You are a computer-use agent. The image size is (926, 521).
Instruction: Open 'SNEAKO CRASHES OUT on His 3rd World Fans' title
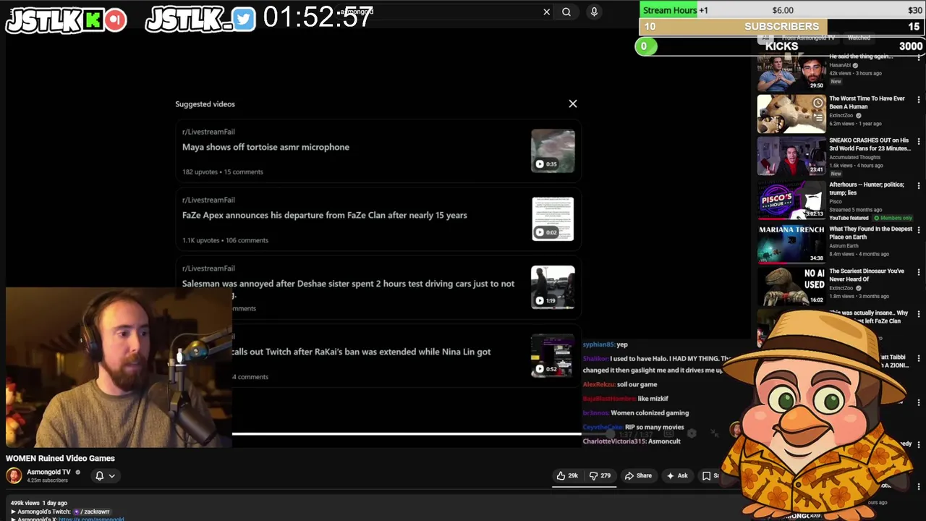tap(870, 144)
